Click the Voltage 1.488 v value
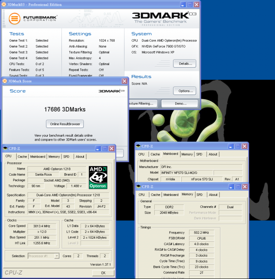 76,186
